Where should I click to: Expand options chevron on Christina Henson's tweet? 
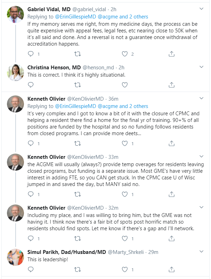point(201,67)
